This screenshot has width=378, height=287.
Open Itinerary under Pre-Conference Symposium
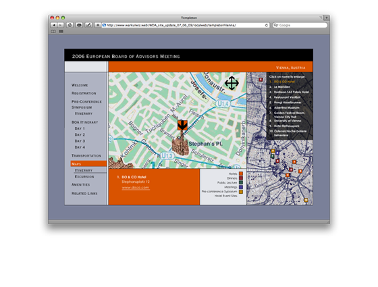pos(84,113)
